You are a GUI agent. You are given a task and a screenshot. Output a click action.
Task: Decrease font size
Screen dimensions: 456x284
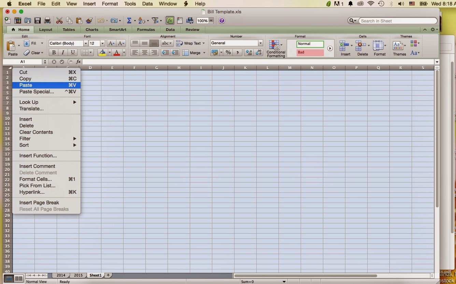click(121, 43)
